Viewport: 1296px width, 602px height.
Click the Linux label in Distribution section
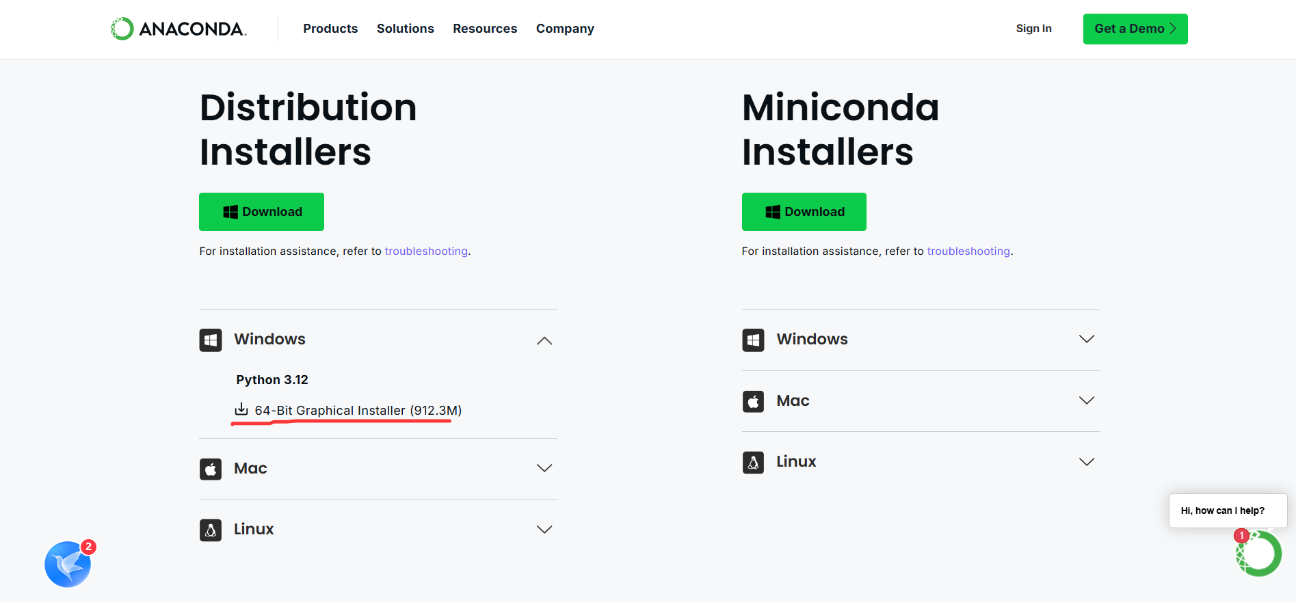254,530
